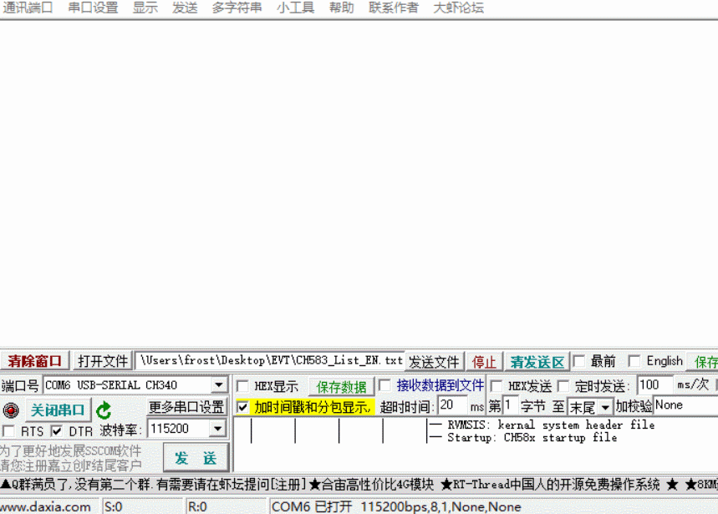Enable the English checkbox
This screenshot has width=718, height=514.
(x=634, y=362)
